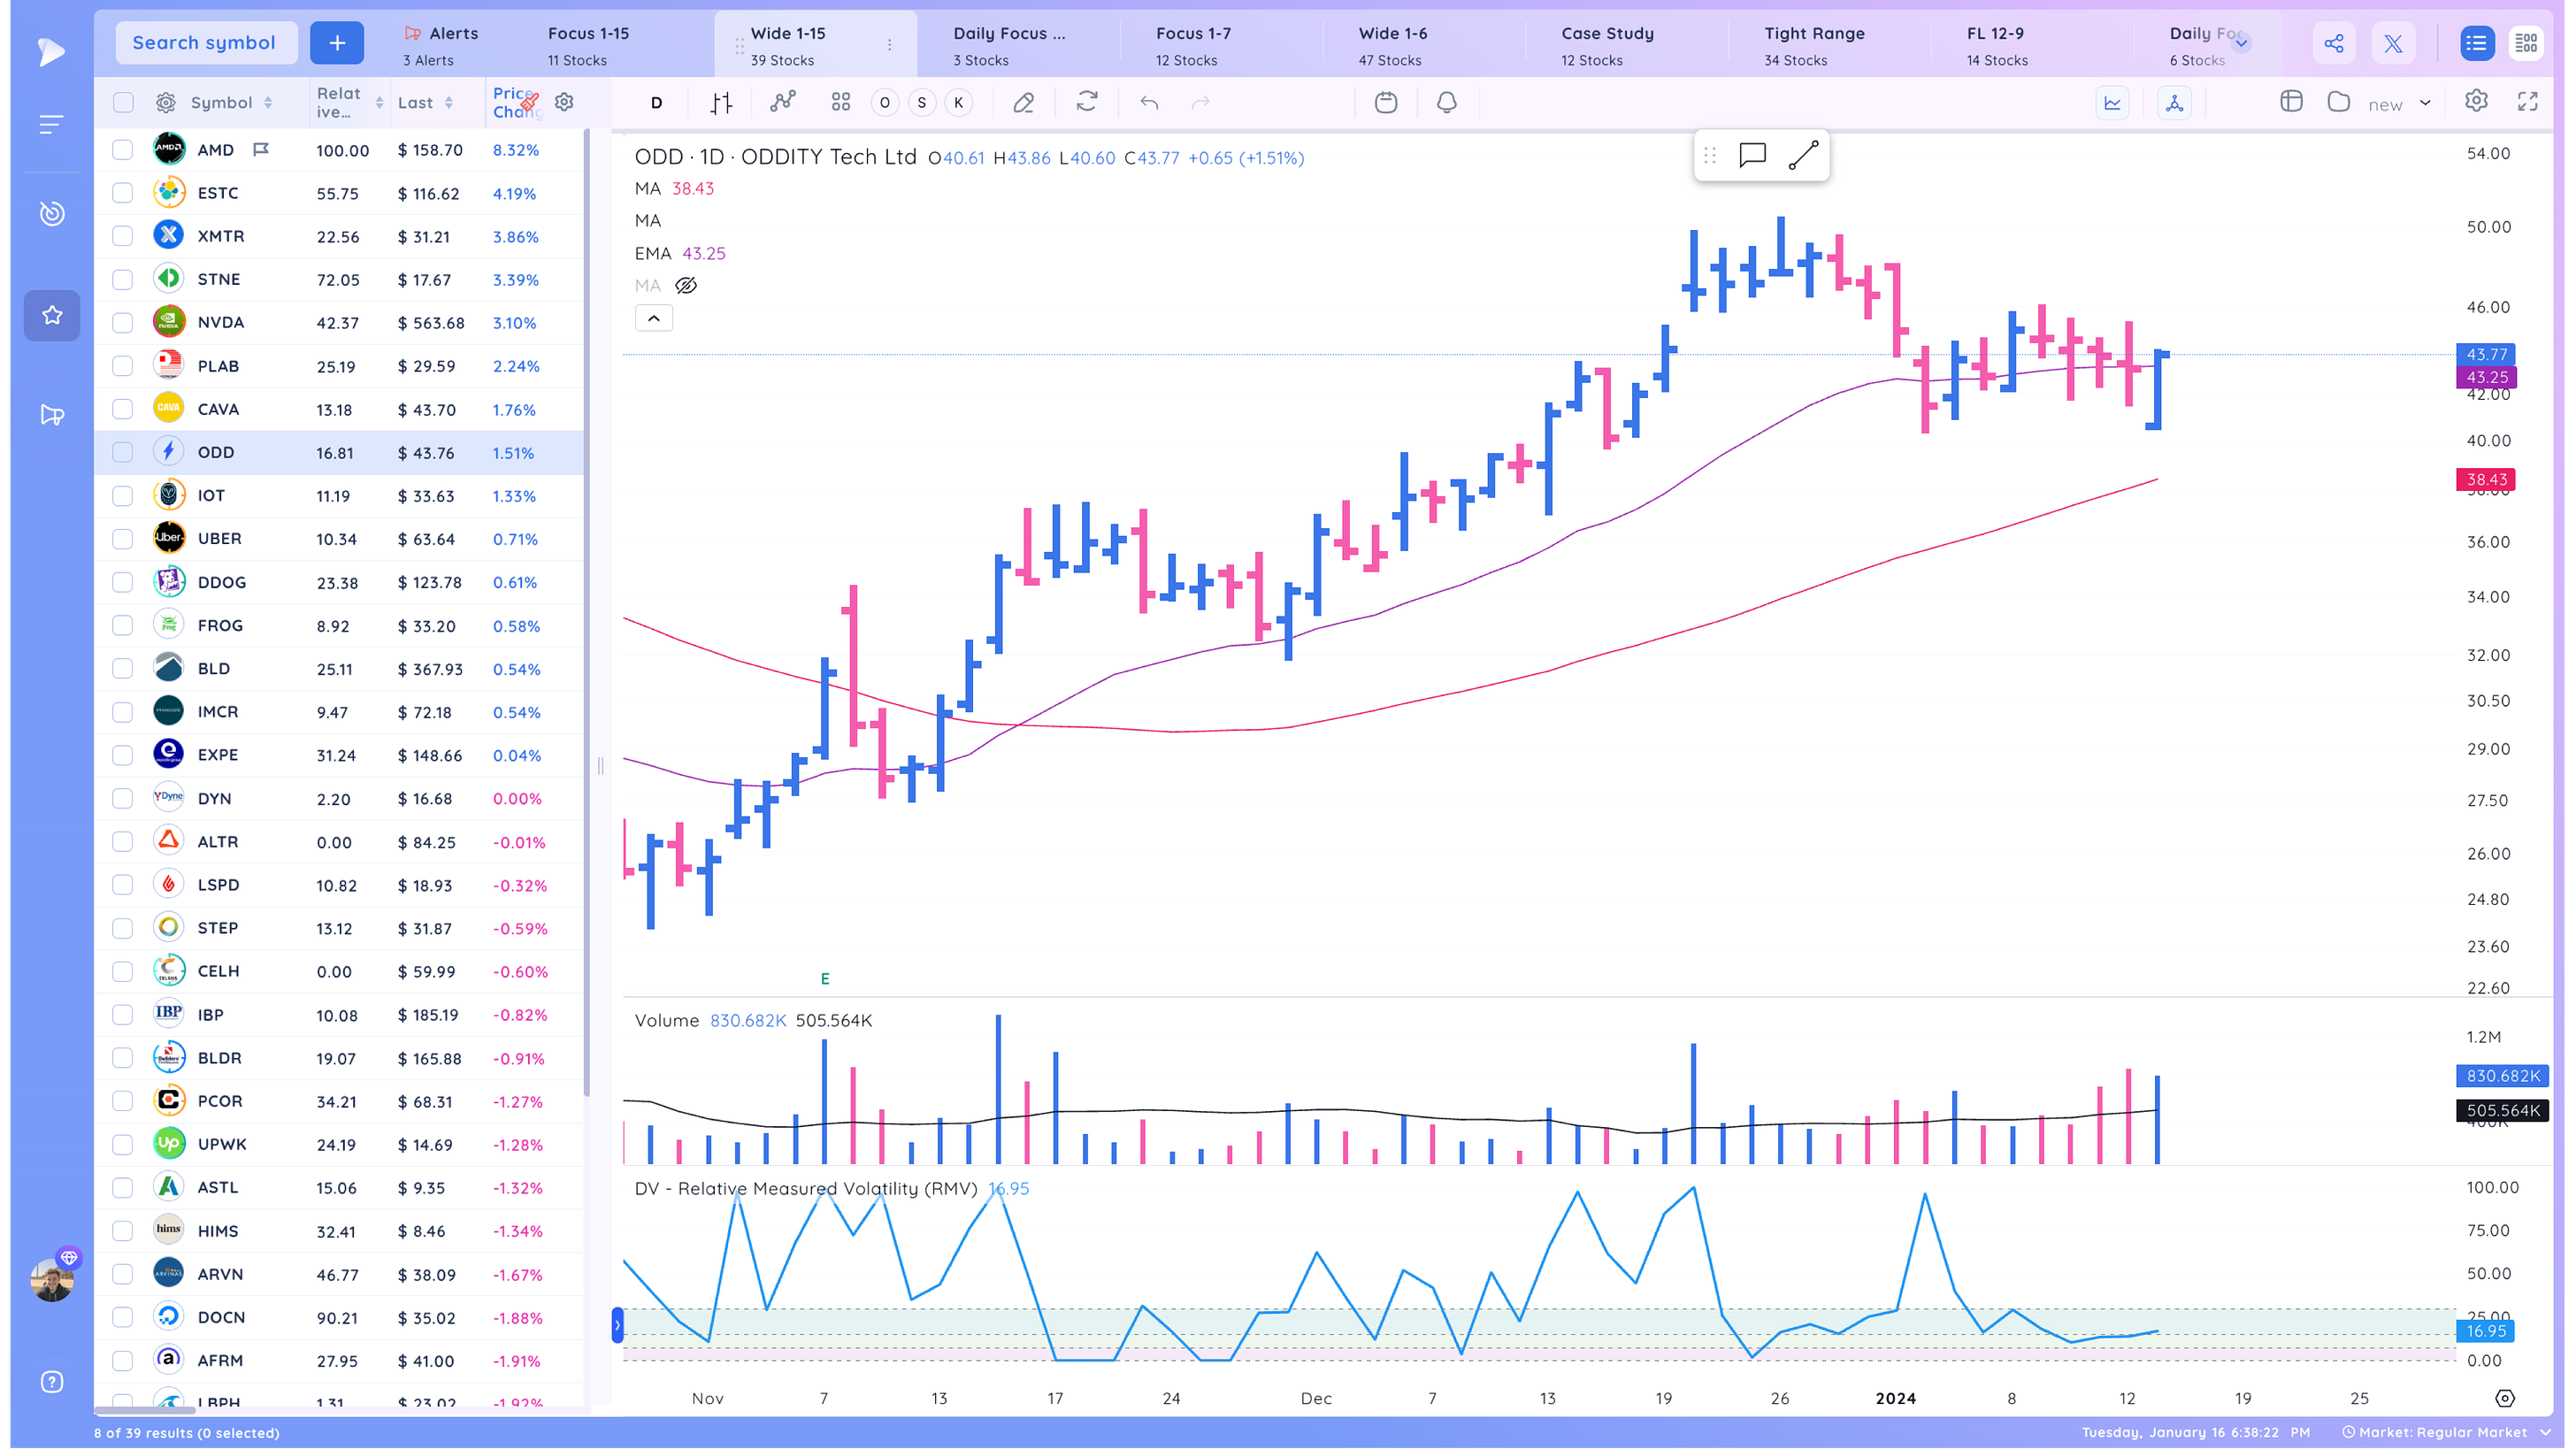This screenshot has width=2576, height=1449.
Task: Check the AMD row checkbox
Action: [x=123, y=150]
